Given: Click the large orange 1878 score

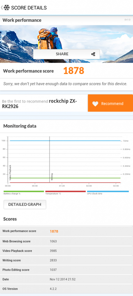Looking at the screenshot, I should click(x=74, y=71).
